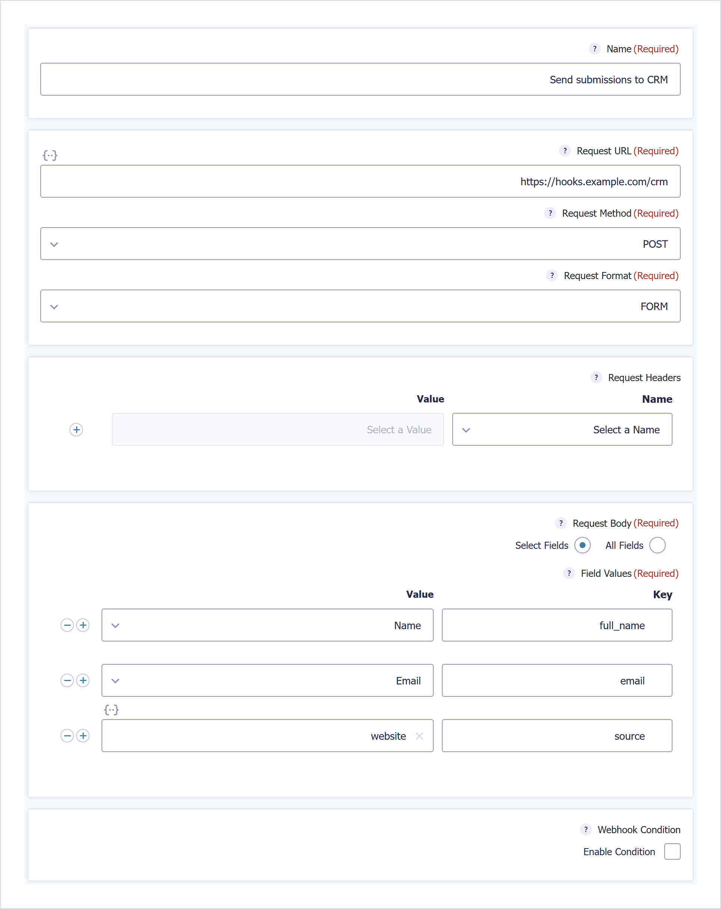Click the webhook Name input field
Screen dimensions: 721x909
tap(360, 79)
